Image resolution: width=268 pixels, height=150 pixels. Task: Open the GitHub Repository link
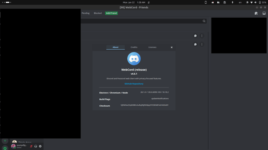coord(134,84)
